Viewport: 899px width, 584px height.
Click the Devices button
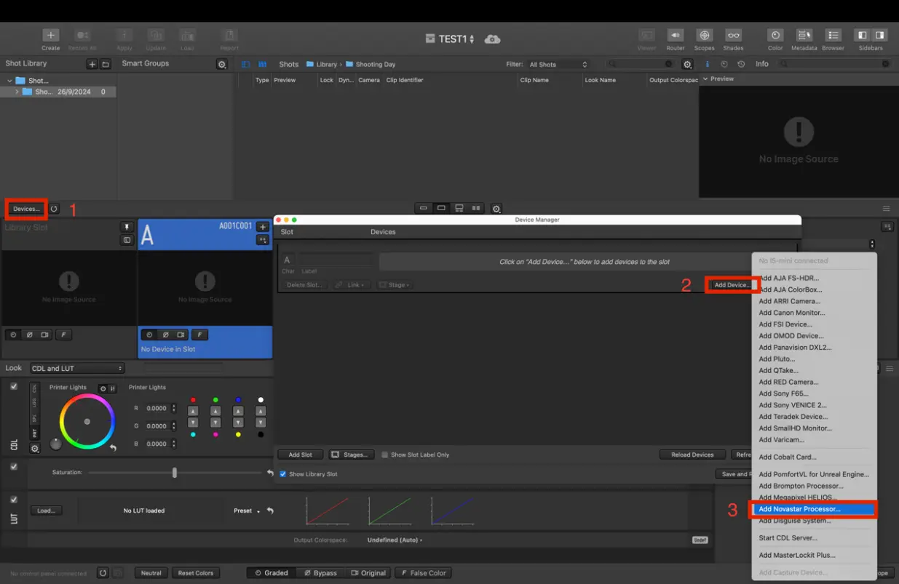pyautogui.click(x=26, y=209)
